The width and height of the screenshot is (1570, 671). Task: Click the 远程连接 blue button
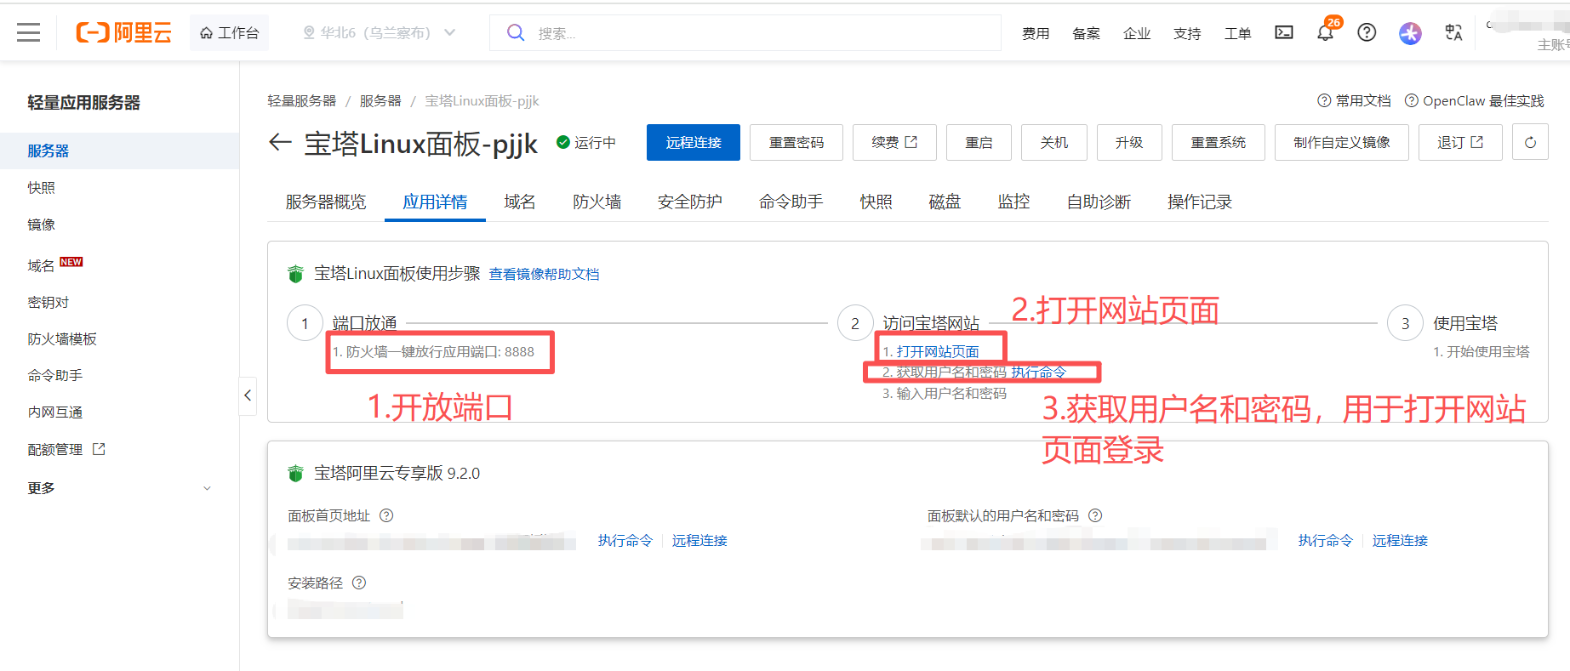694,142
